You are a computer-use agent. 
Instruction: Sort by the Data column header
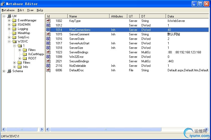187,16
